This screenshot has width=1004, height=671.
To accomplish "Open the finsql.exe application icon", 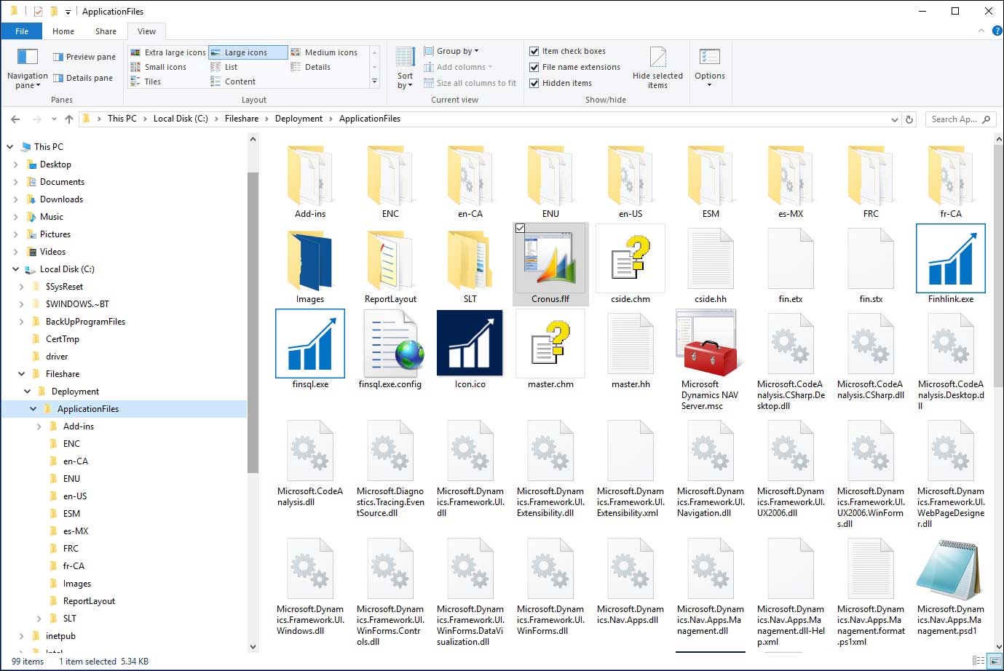I will (x=310, y=344).
